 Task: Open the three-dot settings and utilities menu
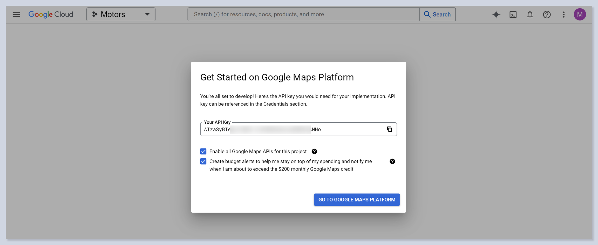pyautogui.click(x=563, y=14)
